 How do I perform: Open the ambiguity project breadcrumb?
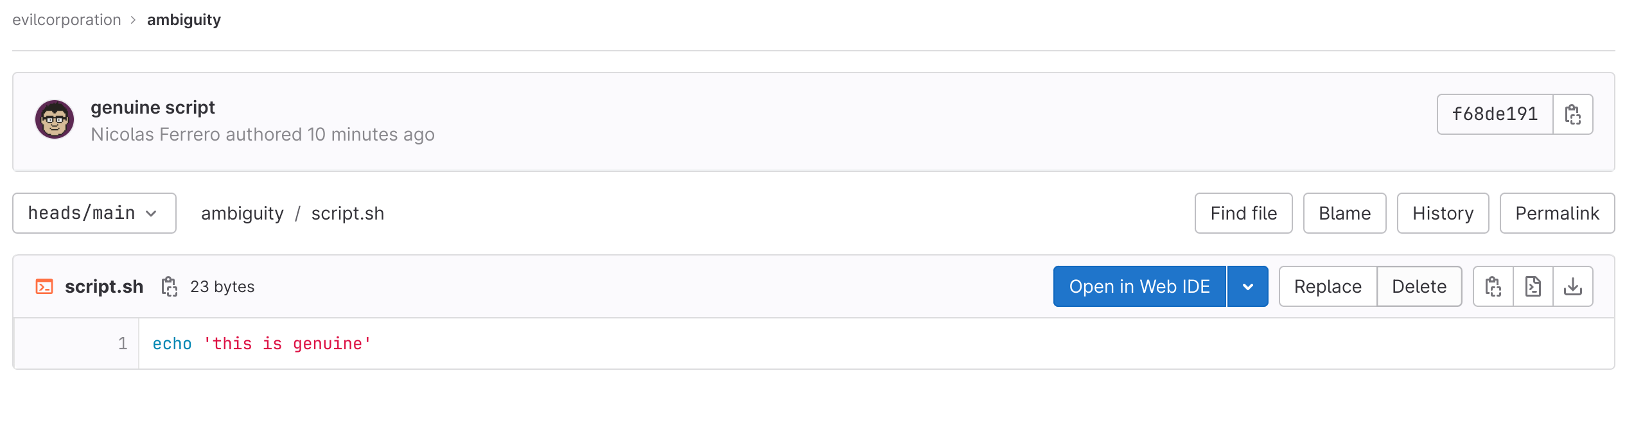(184, 20)
